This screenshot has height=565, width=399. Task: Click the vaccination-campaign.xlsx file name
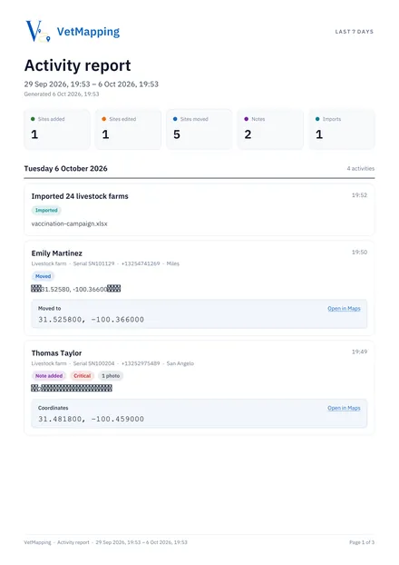click(x=70, y=223)
